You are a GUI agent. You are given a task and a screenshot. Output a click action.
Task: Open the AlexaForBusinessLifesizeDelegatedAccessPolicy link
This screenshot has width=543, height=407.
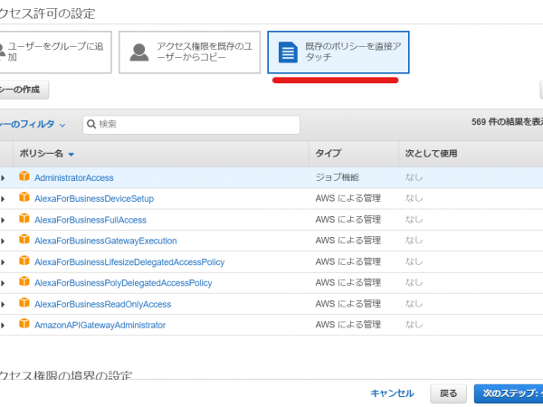pos(129,262)
